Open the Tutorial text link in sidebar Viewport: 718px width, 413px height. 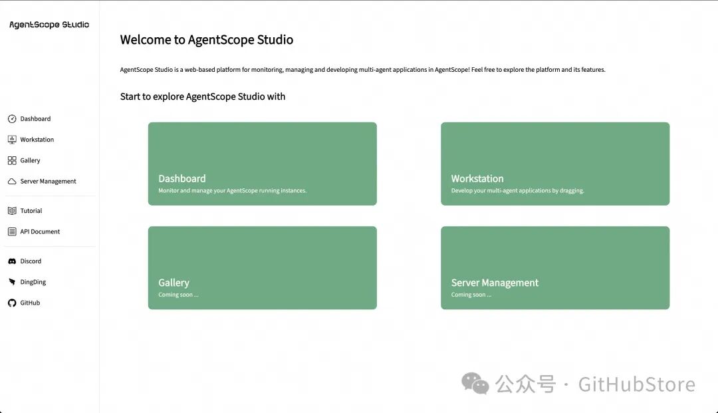point(31,211)
